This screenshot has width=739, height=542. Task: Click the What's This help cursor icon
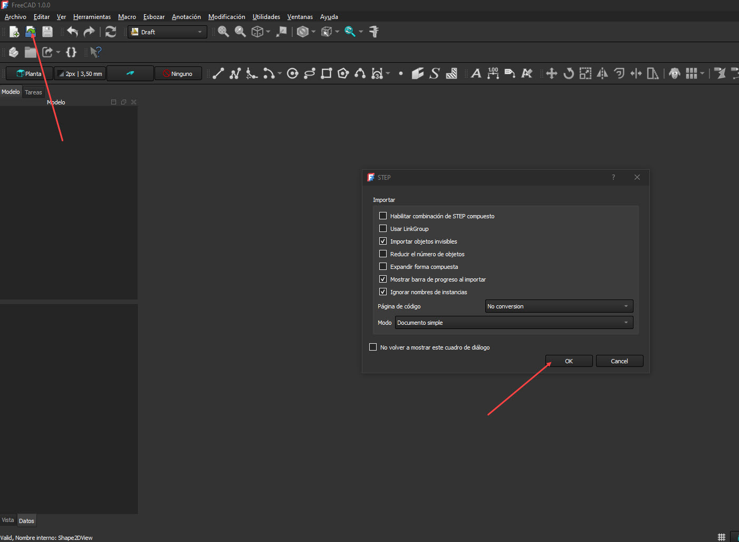(95, 52)
